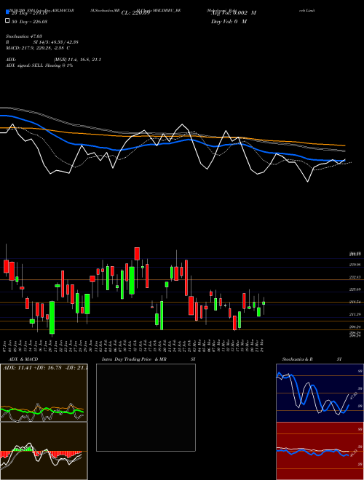
Task: Open the MACD histogram chart panel
Action: click(x=44, y=451)
